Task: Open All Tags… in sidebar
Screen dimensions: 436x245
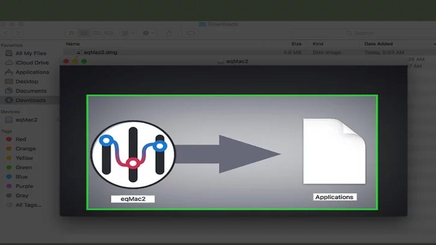Action: coord(28,205)
